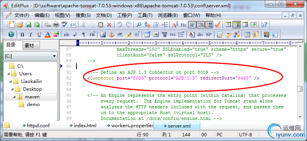
Task: Open the bulleted list dropdown icon
Action: 181,35
